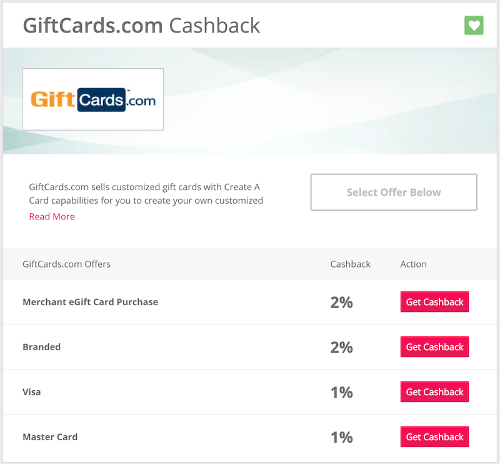Click the GiftCards.com logo image

click(93, 99)
